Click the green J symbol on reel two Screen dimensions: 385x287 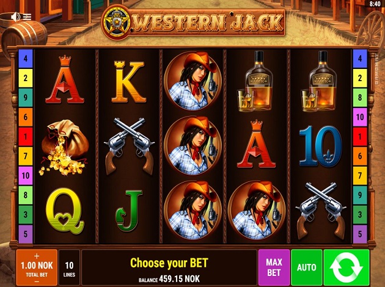click(x=129, y=211)
